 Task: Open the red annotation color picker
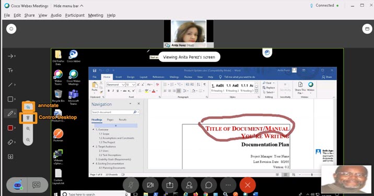tap(10, 128)
